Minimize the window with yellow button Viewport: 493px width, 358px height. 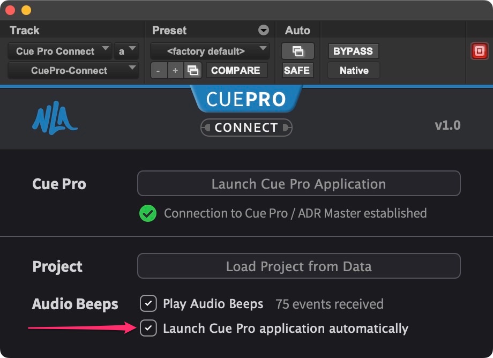tap(26, 10)
